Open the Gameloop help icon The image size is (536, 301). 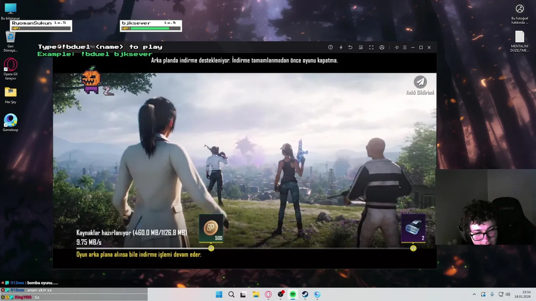pyautogui.click(x=330, y=47)
